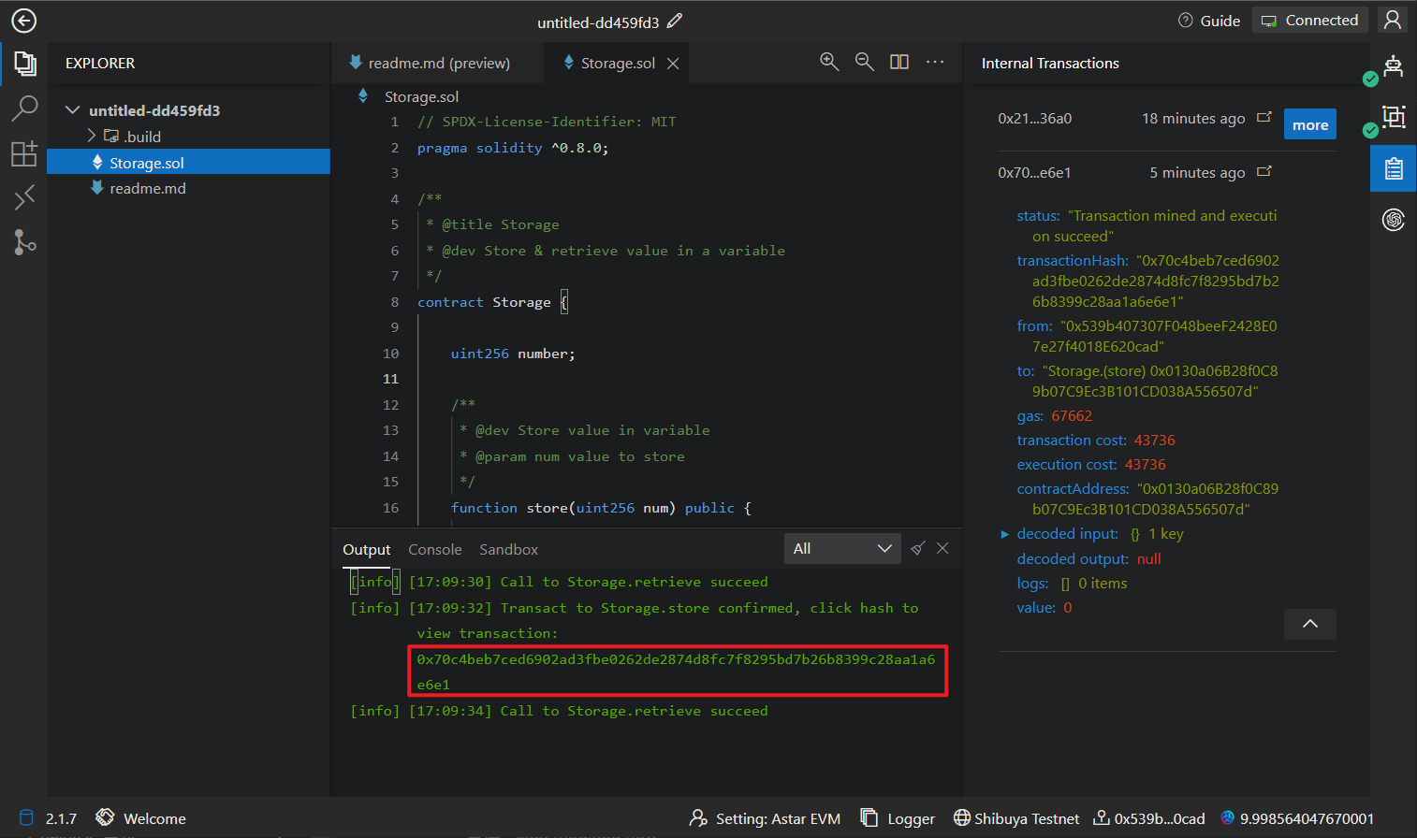
Task: Open the Search icon in activity bar
Action: (24, 108)
